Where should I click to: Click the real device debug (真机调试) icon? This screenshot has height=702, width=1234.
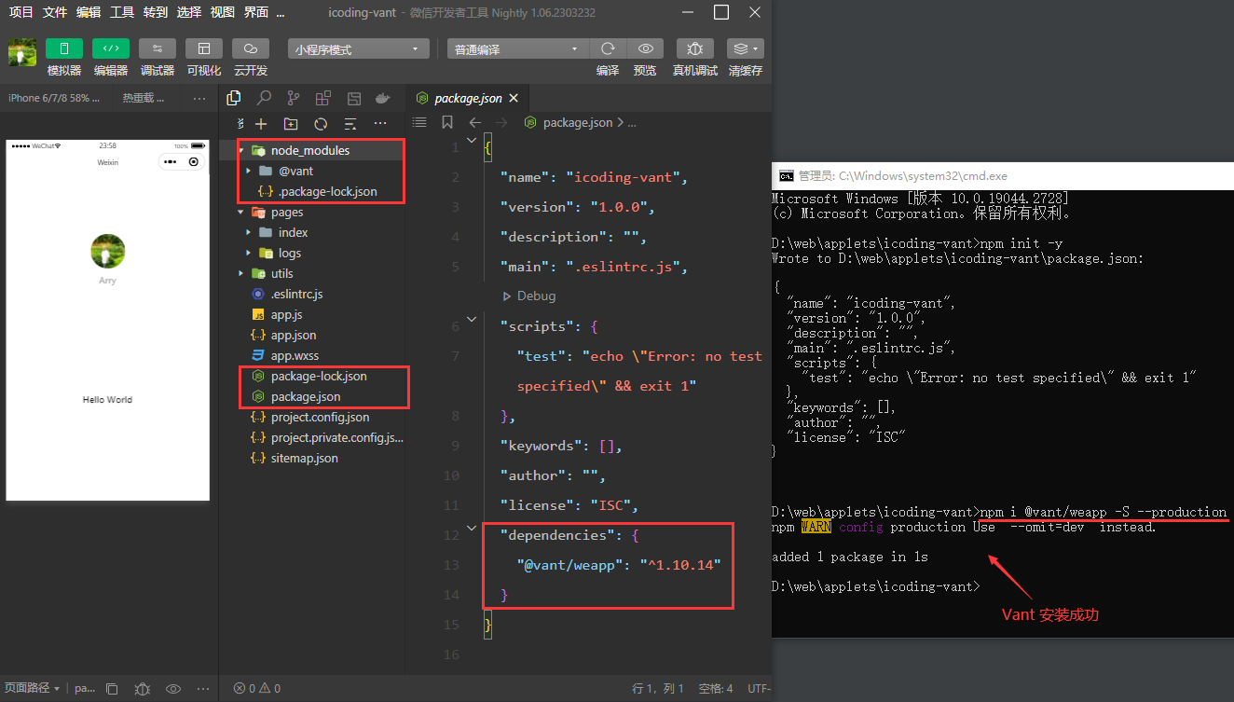pos(695,48)
